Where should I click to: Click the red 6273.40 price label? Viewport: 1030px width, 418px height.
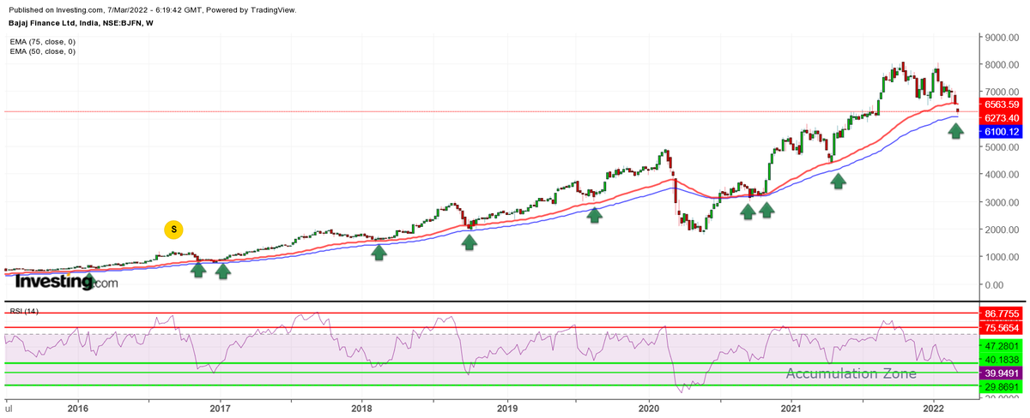1001,117
